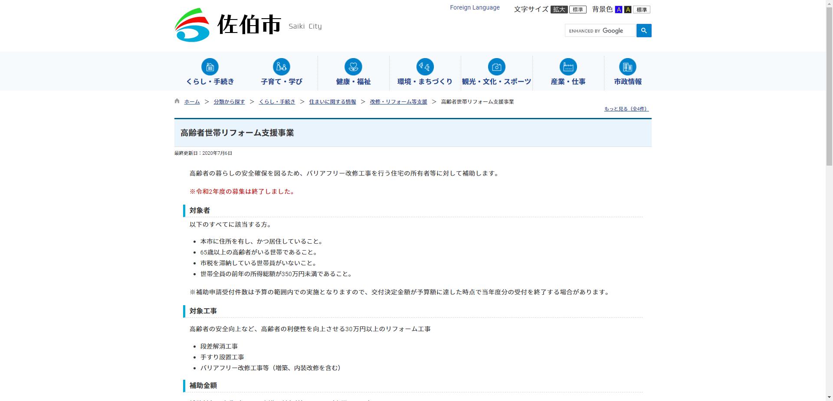Reset text size to 標準
The width and height of the screenshot is (833, 401).
577,9
